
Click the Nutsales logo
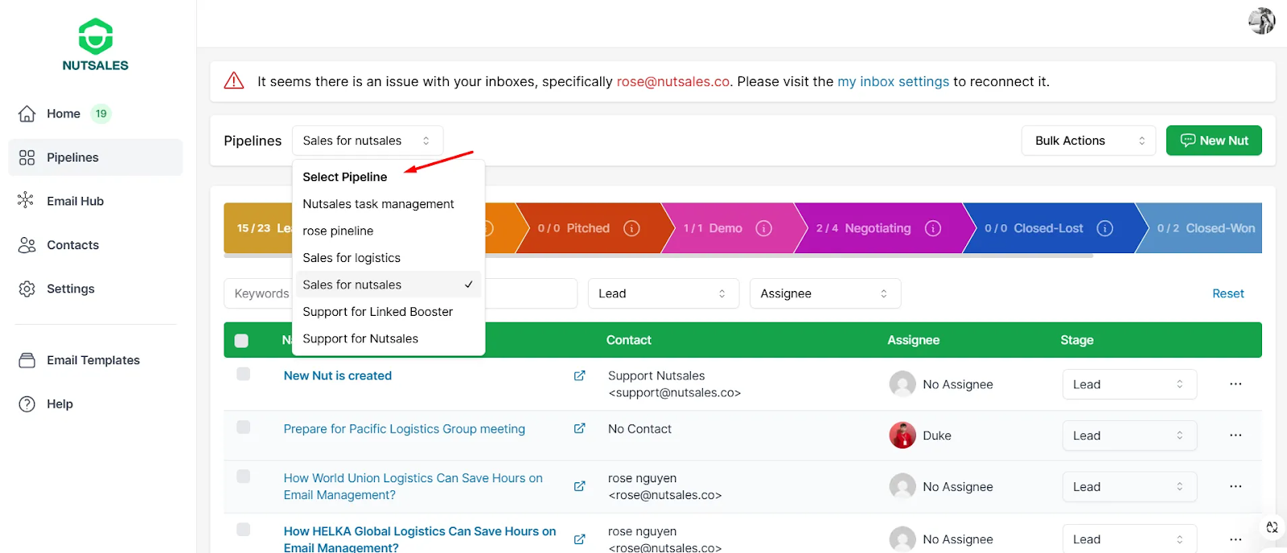coord(96,45)
